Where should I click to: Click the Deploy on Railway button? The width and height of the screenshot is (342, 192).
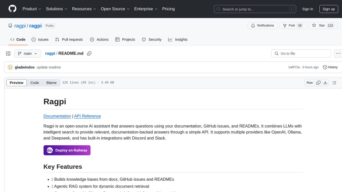pos(67,150)
